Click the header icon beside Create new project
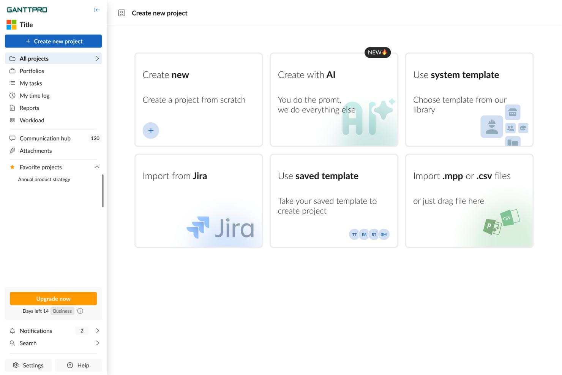The width and height of the screenshot is (562, 375). [122, 13]
